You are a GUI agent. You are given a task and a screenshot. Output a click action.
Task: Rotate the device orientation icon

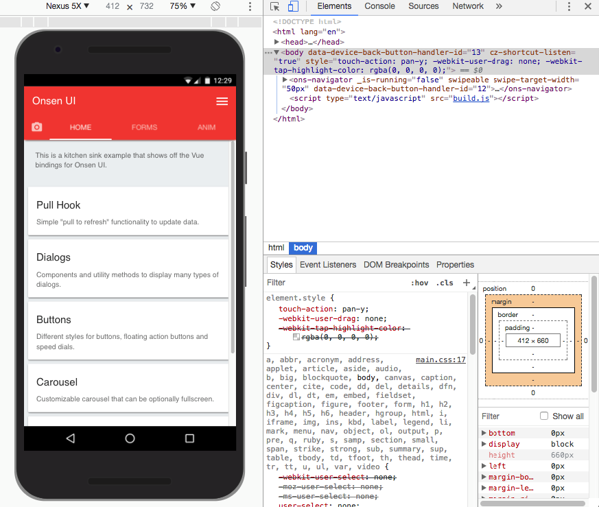pos(215,6)
